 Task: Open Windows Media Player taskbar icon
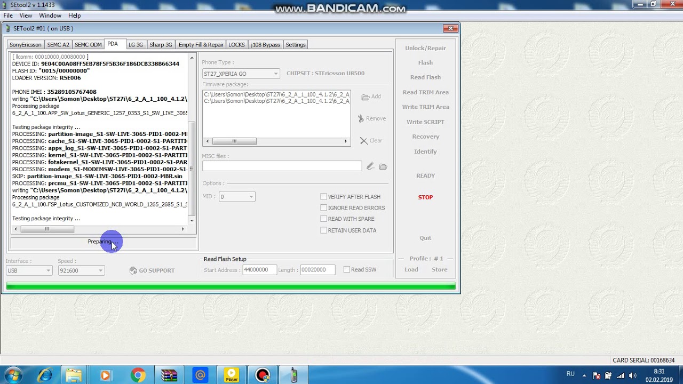pyautogui.click(x=105, y=375)
